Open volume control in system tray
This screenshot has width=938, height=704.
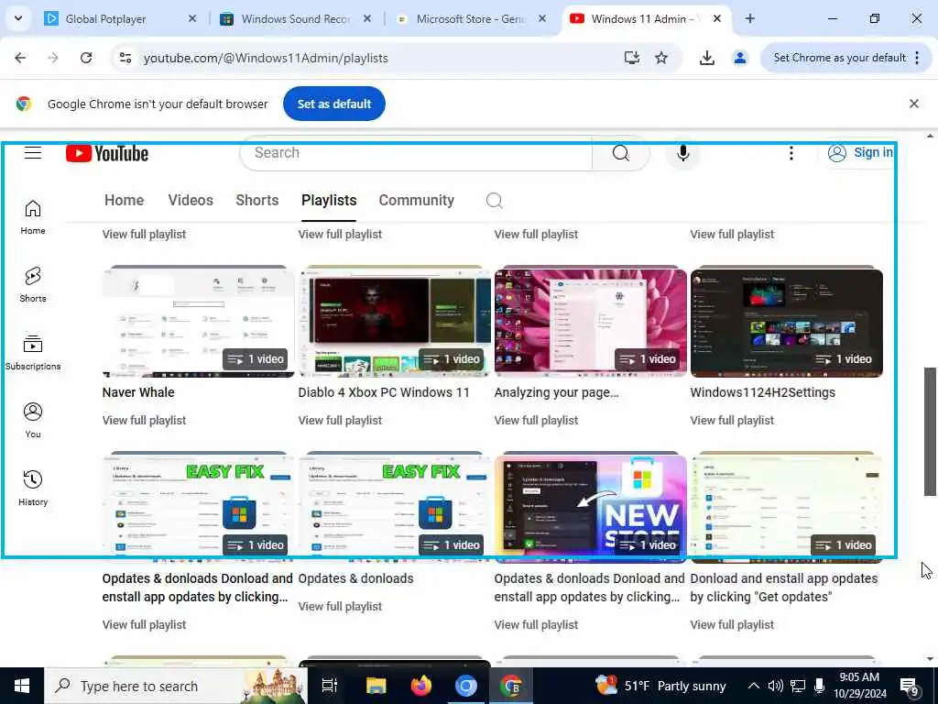(775, 686)
